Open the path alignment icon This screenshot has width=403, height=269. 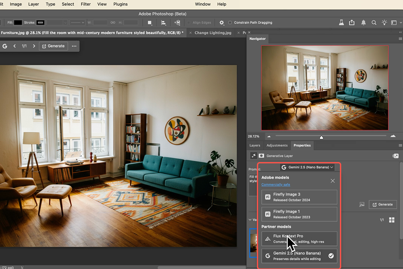164,23
